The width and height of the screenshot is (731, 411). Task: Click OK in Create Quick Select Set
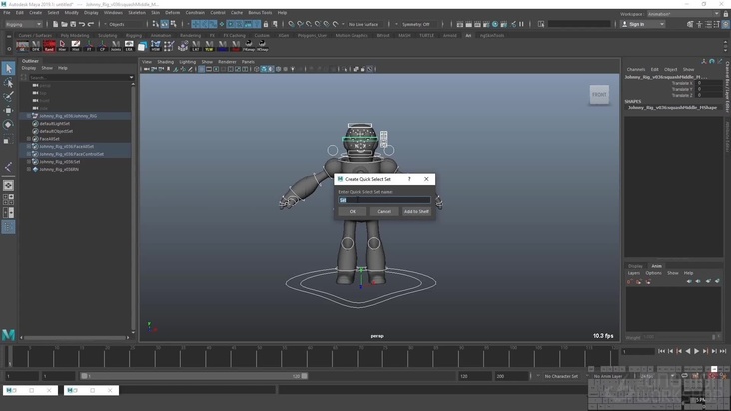coord(352,211)
